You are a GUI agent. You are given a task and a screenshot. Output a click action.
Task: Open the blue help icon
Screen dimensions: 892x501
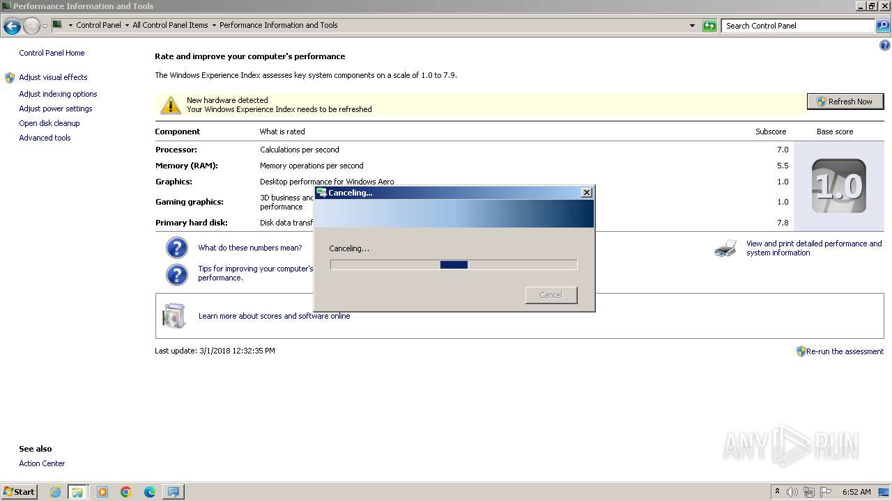885,46
